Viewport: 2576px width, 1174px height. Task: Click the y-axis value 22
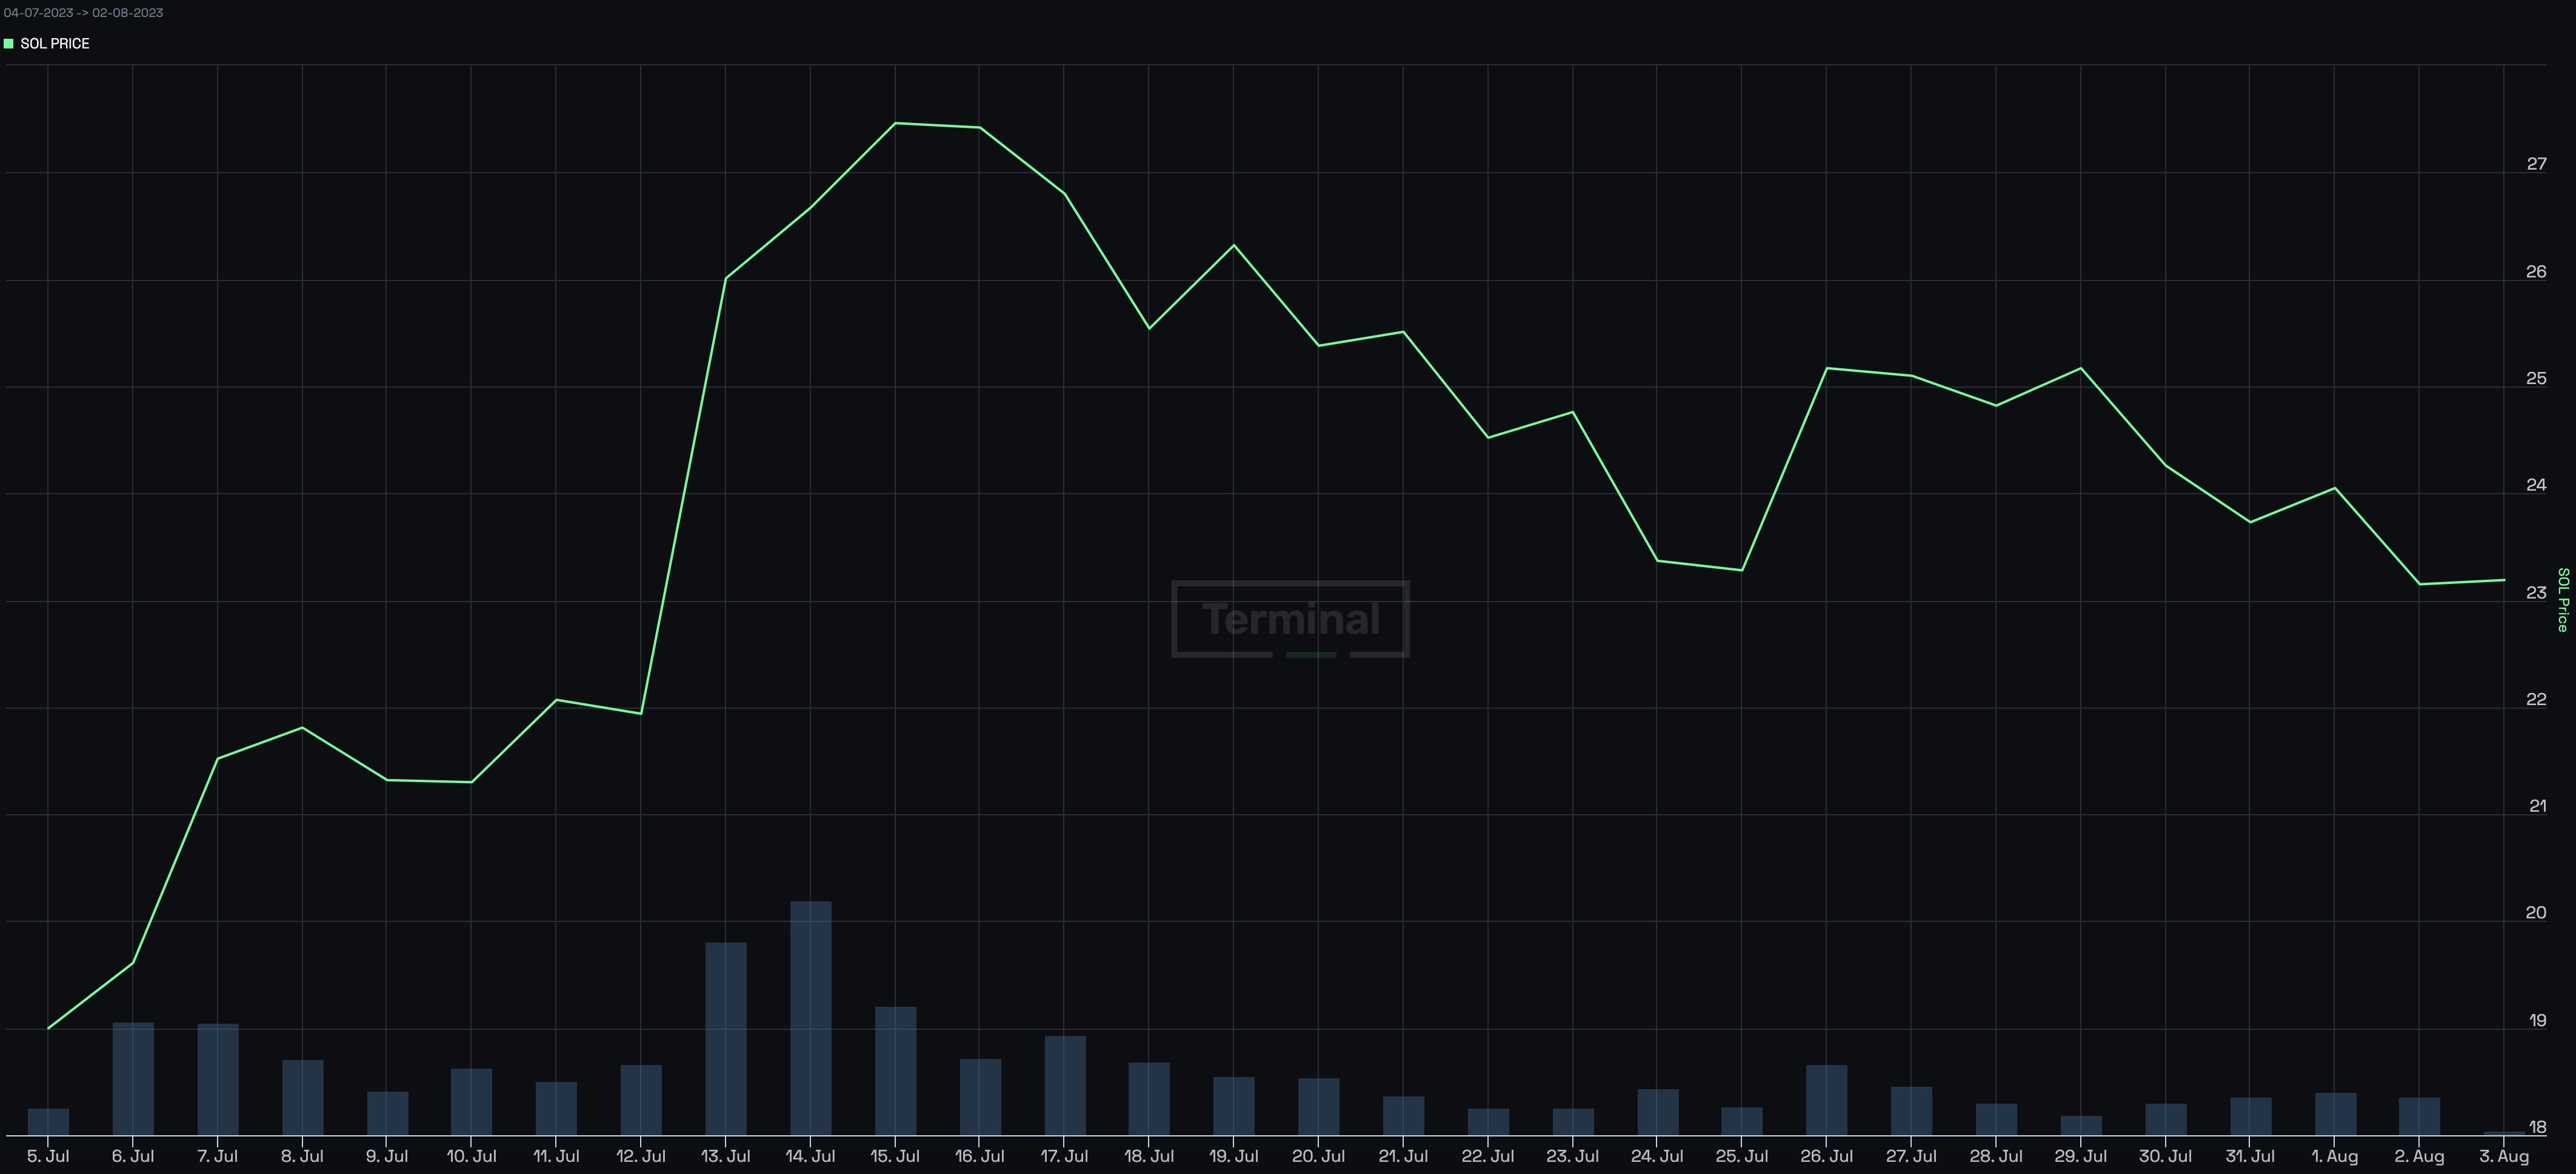tap(2536, 700)
